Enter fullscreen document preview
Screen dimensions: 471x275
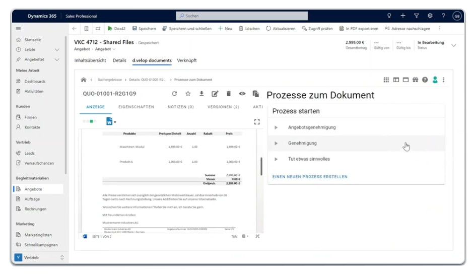(257, 122)
